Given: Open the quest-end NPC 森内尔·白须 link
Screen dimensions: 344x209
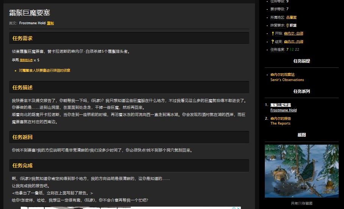Looking at the screenshot, I should tap(294, 42).
